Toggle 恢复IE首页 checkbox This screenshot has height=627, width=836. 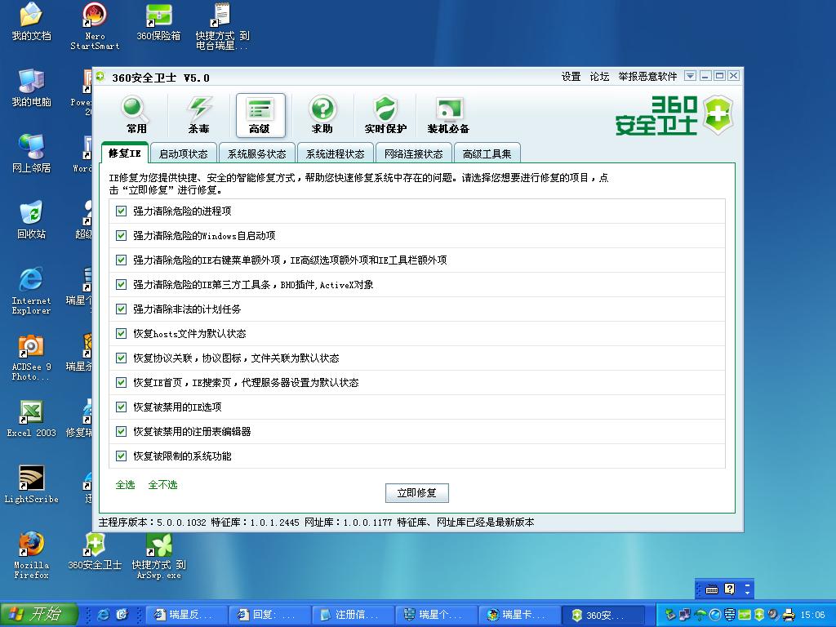(121, 383)
